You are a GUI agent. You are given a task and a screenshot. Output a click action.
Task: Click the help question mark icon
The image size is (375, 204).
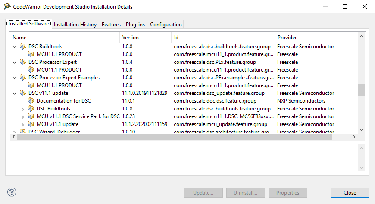tap(12, 192)
